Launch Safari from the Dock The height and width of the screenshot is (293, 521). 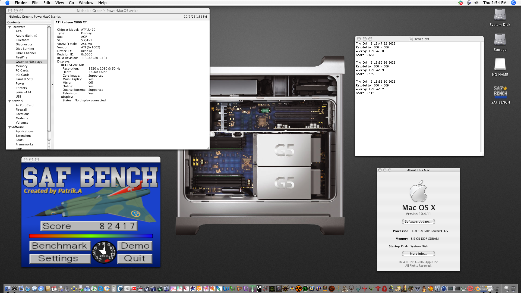pos(27,289)
